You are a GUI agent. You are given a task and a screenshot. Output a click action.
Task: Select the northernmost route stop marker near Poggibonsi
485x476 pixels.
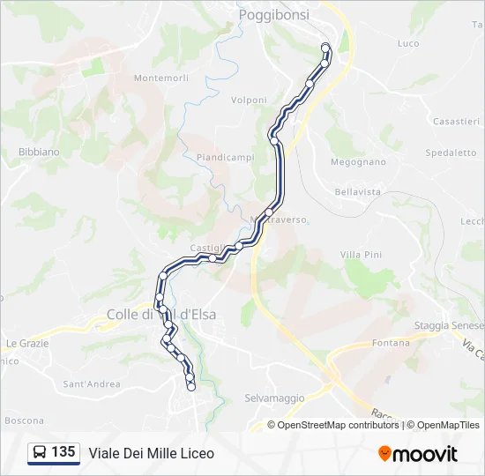[325, 48]
